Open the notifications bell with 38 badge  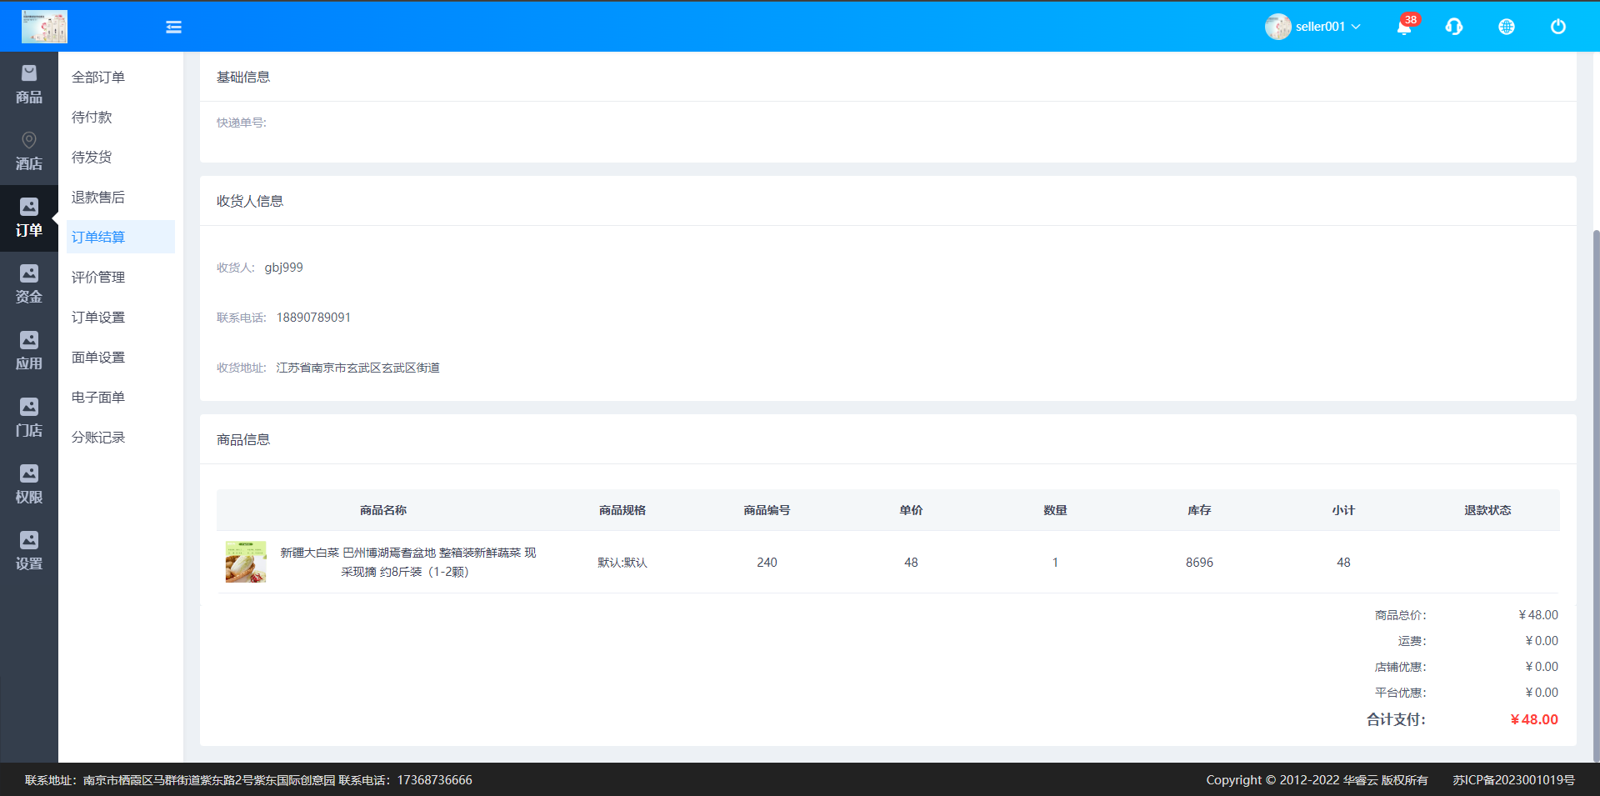(1404, 27)
